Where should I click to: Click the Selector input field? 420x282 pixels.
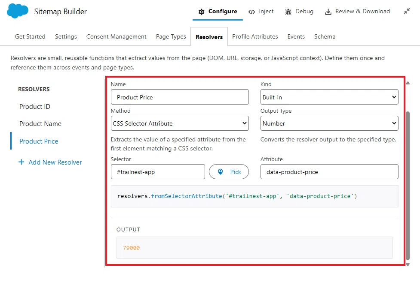pos(158,172)
